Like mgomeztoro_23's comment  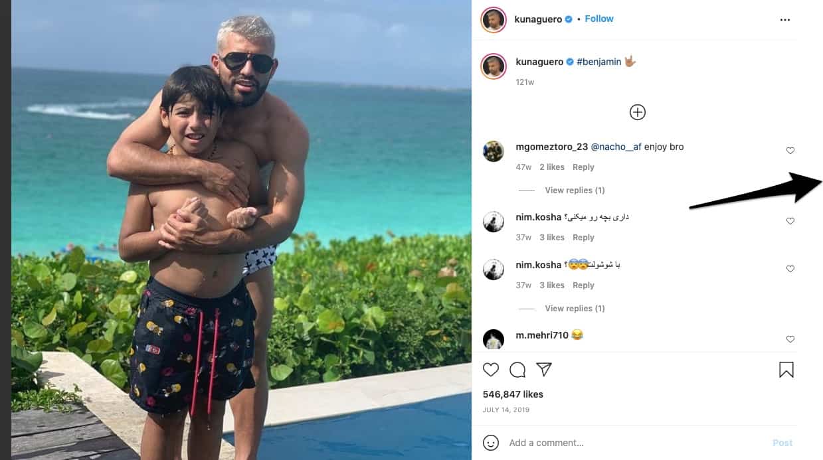tap(790, 151)
